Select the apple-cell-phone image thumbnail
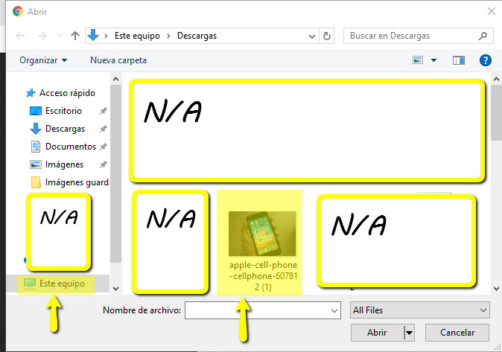 point(262,234)
